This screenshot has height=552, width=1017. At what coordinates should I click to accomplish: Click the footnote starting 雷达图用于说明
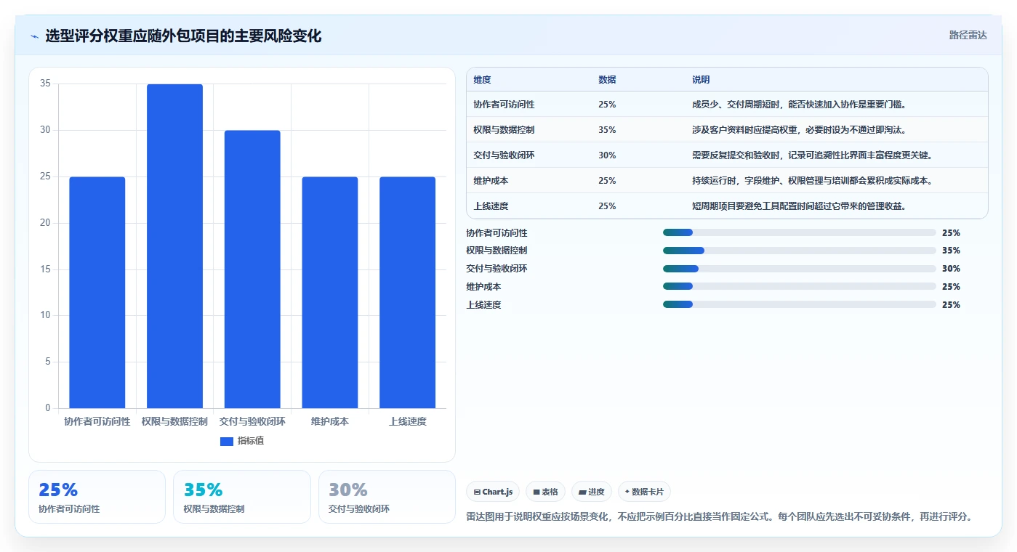[x=719, y=517]
